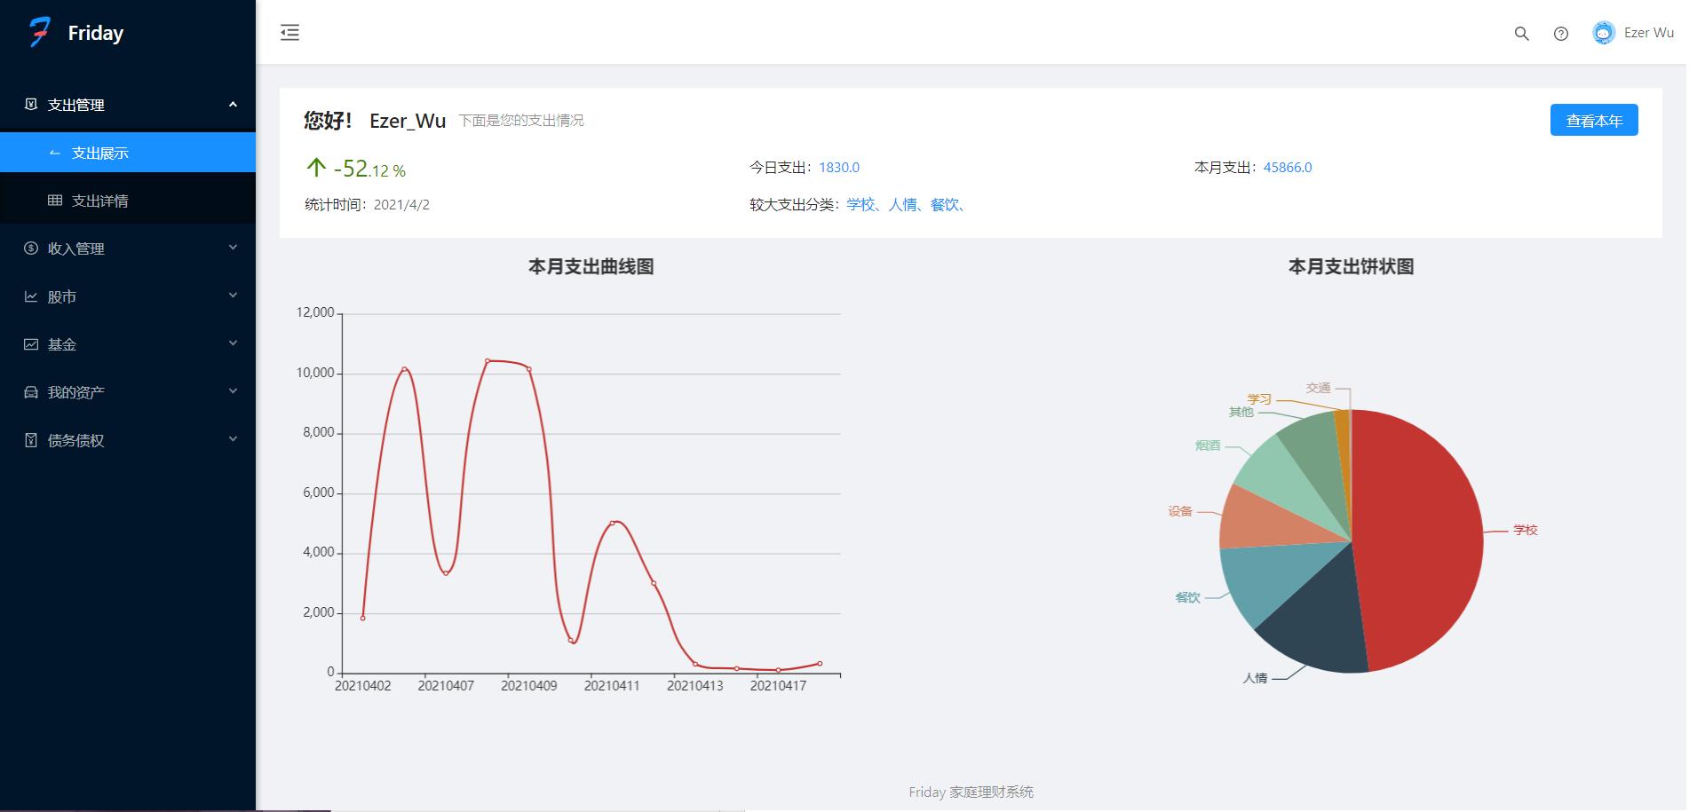Open the search icon in top bar

1522,33
